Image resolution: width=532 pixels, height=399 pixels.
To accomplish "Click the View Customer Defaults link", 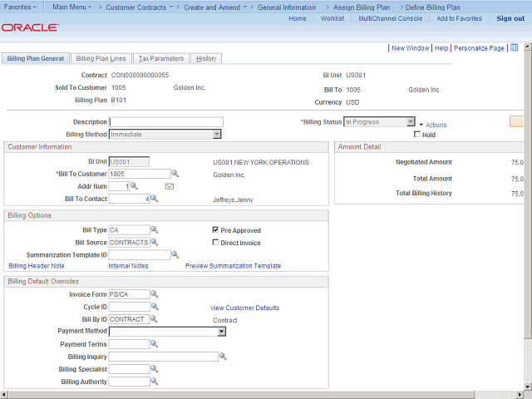I will click(244, 308).
